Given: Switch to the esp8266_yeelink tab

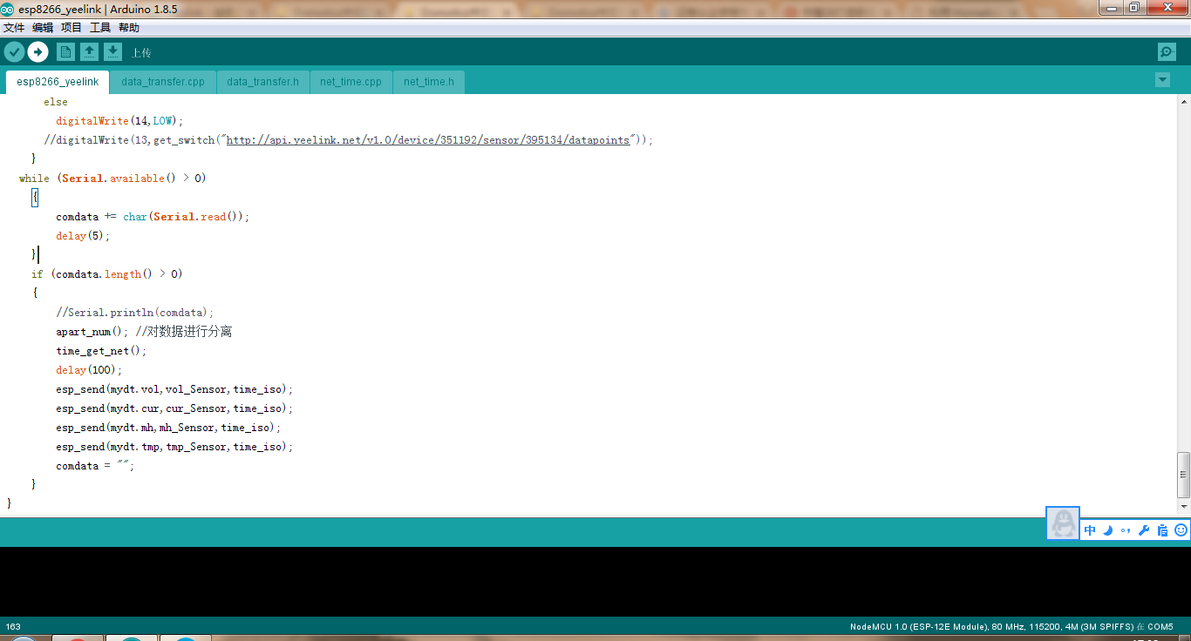Looking at the screenshot, I should pos(58,82).
